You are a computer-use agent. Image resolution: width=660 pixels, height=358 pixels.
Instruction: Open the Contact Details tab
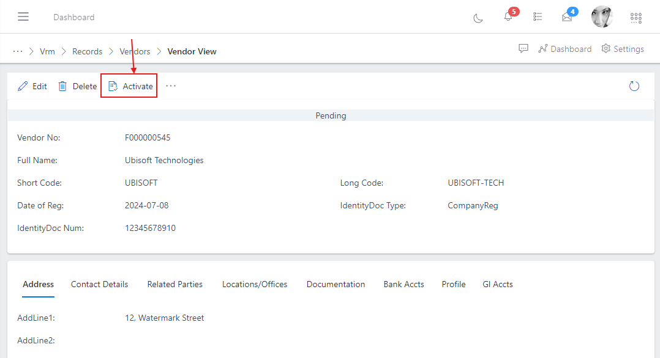click(x=99, y=284)
